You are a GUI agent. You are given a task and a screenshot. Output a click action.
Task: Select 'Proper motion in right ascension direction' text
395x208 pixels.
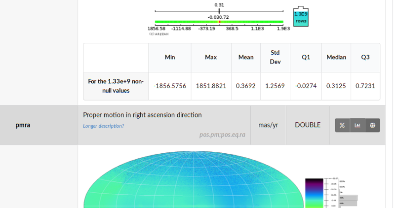click(142, 115)
